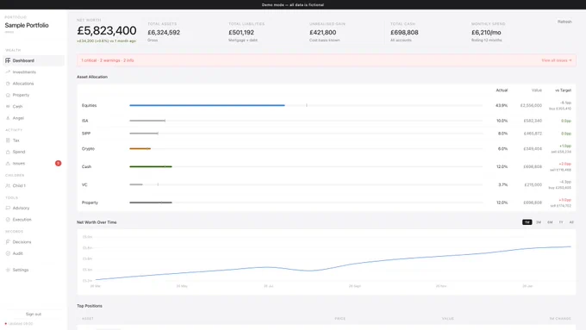Image resolution: width=586 pixels, height=330 pixels.
Task: Navigate to the Cash section
Action: 34,107
